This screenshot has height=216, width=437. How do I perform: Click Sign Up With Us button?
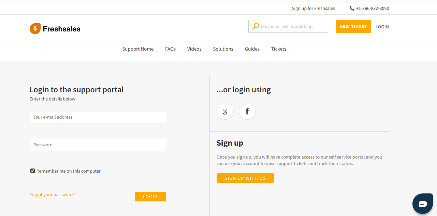245,178
